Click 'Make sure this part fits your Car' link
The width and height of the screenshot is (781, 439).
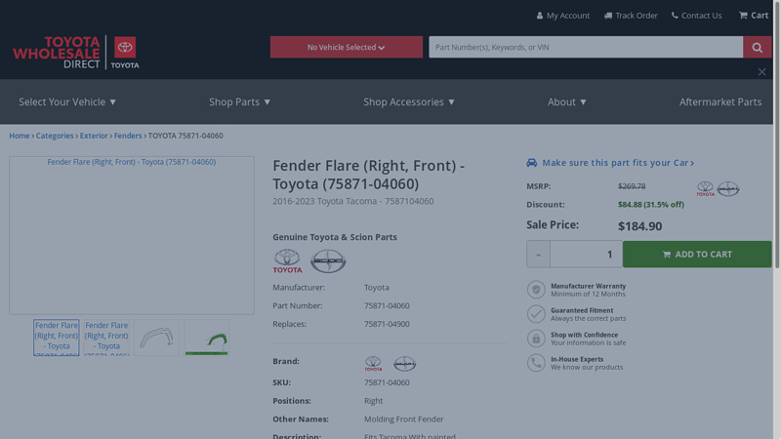(610, 163)
